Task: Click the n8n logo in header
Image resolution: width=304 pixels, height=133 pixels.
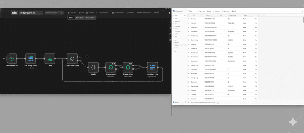Action: [14, 13]
